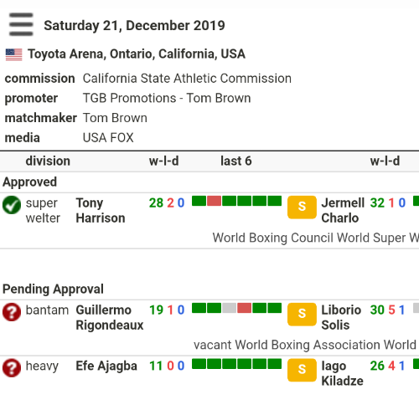Click TGB Promotions - Tom Brown promoter
Viewport: 419px width, 415px height.
pos(167,98)
